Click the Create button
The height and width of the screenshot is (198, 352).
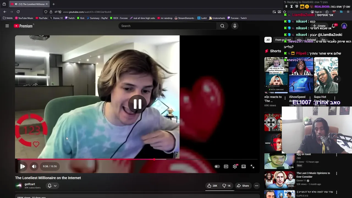319,26
